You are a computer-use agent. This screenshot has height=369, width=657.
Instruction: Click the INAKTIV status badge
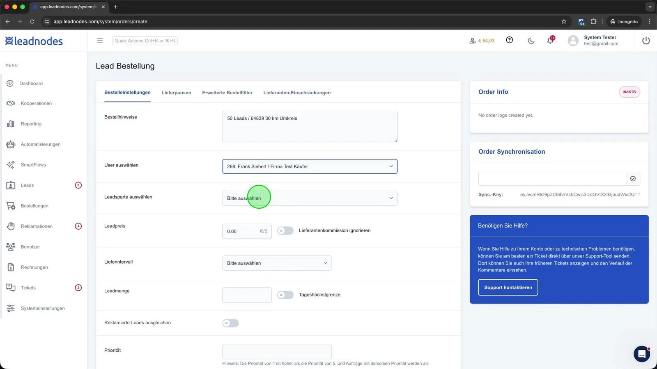point(629,92)
